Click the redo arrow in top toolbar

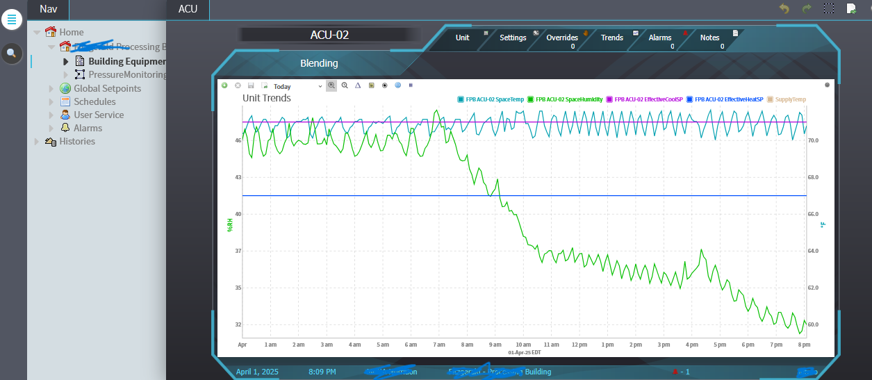click(807, 8)
